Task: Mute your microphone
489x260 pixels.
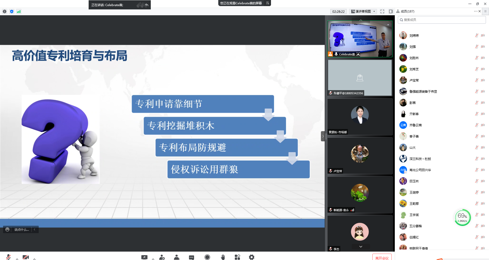Action: (x=8, y=257)
